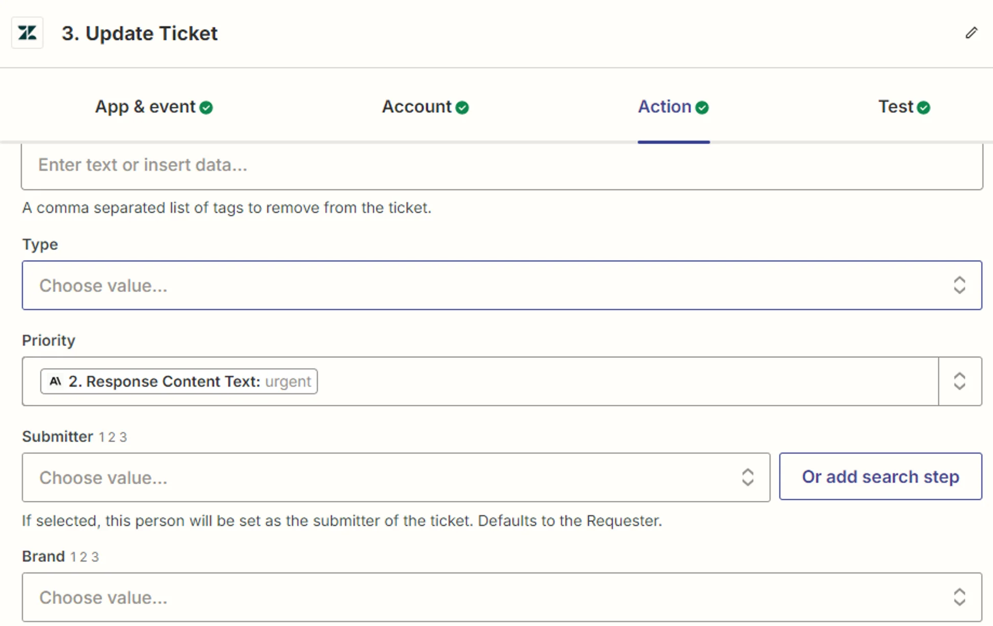Click the pencil rename step icon
Viewport: 993px width, 626px height.
(971, 33)
